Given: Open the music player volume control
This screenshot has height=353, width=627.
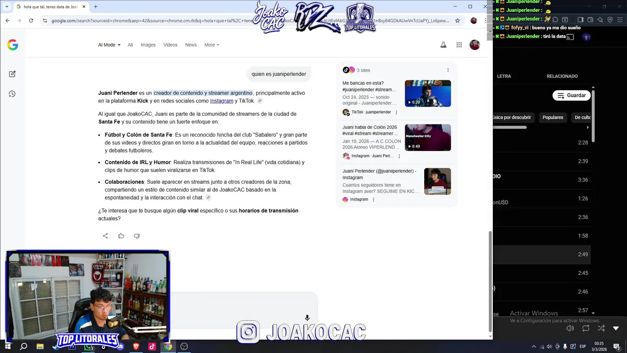Looking at the screenshot, I should click(570, 328).
